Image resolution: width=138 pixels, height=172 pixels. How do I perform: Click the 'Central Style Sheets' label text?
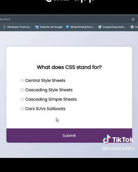click(45, 80)
